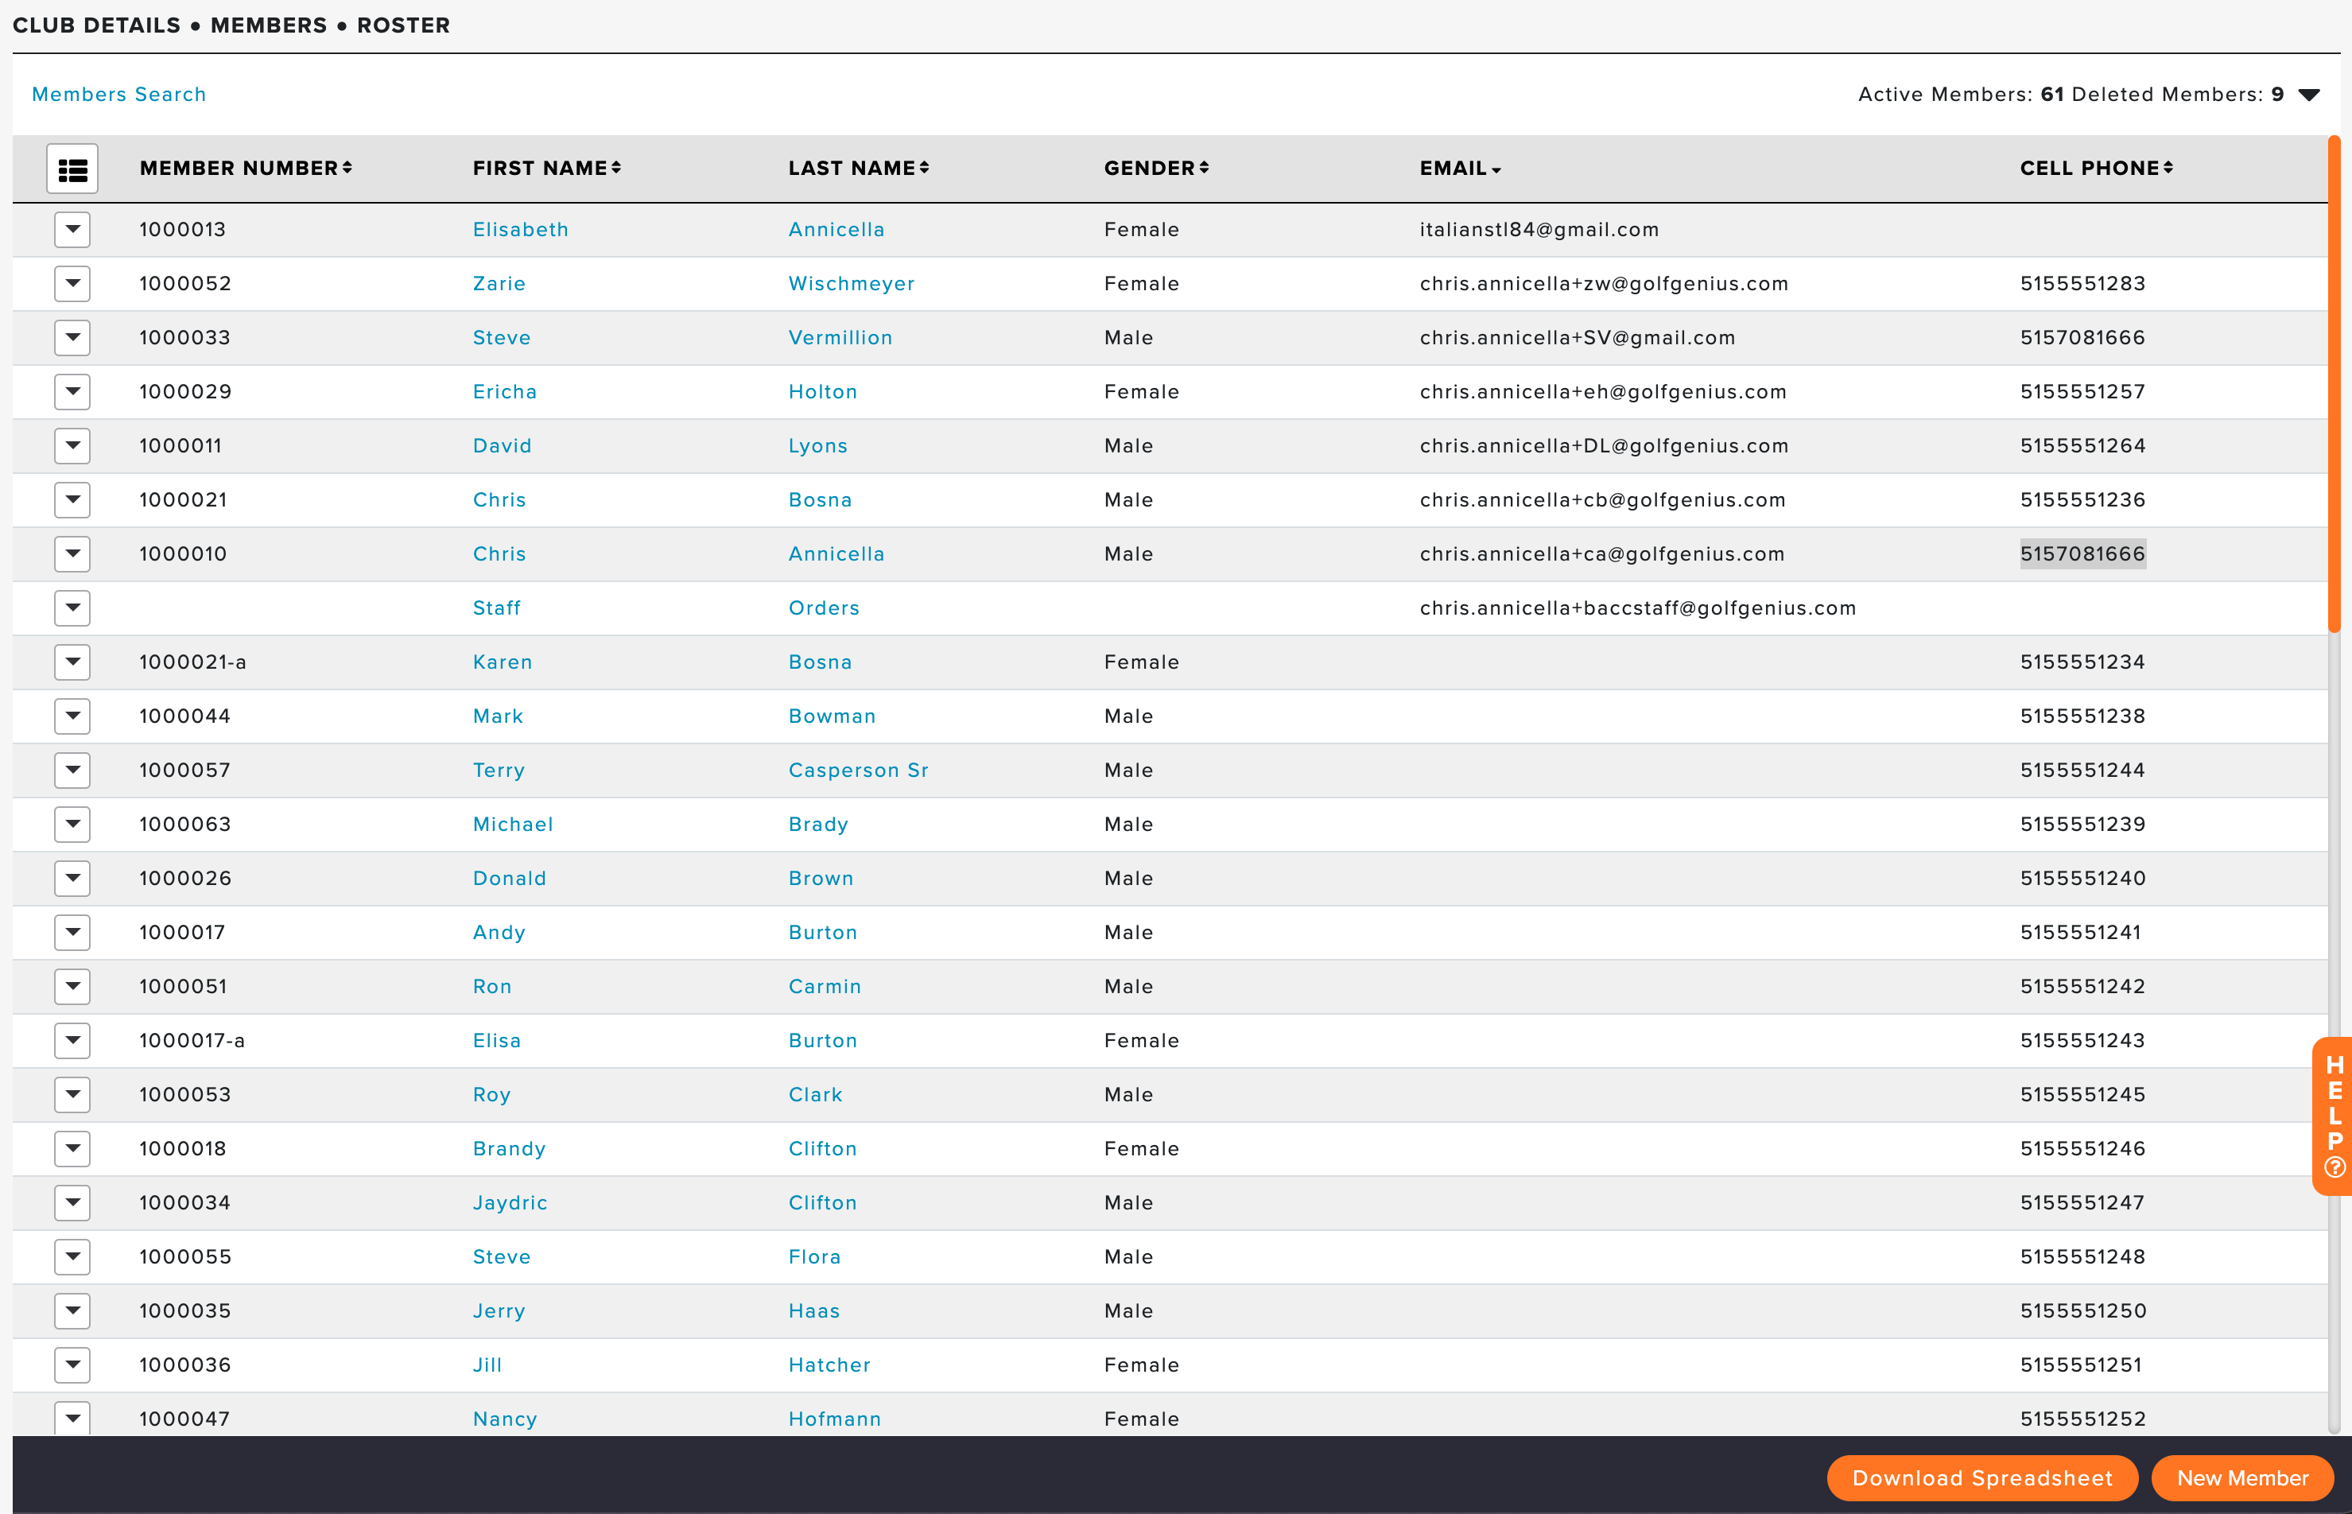Image resolution: width=2352 pixels, height=1514 pixels.
Task: Open row menu for Jerry Haas
Action: pos(72,1311)
